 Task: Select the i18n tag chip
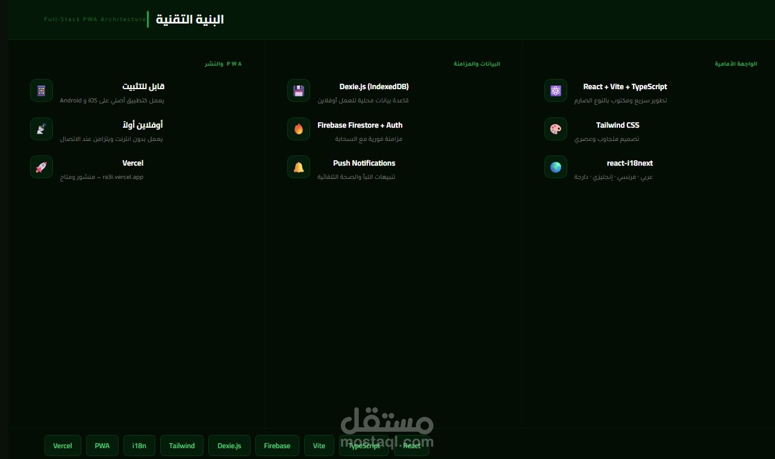tap(139, 446)
